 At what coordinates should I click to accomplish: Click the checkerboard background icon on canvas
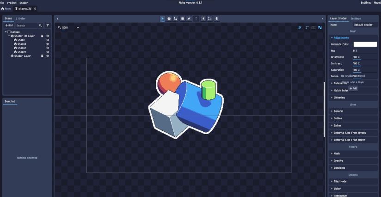tap(320, 28)
